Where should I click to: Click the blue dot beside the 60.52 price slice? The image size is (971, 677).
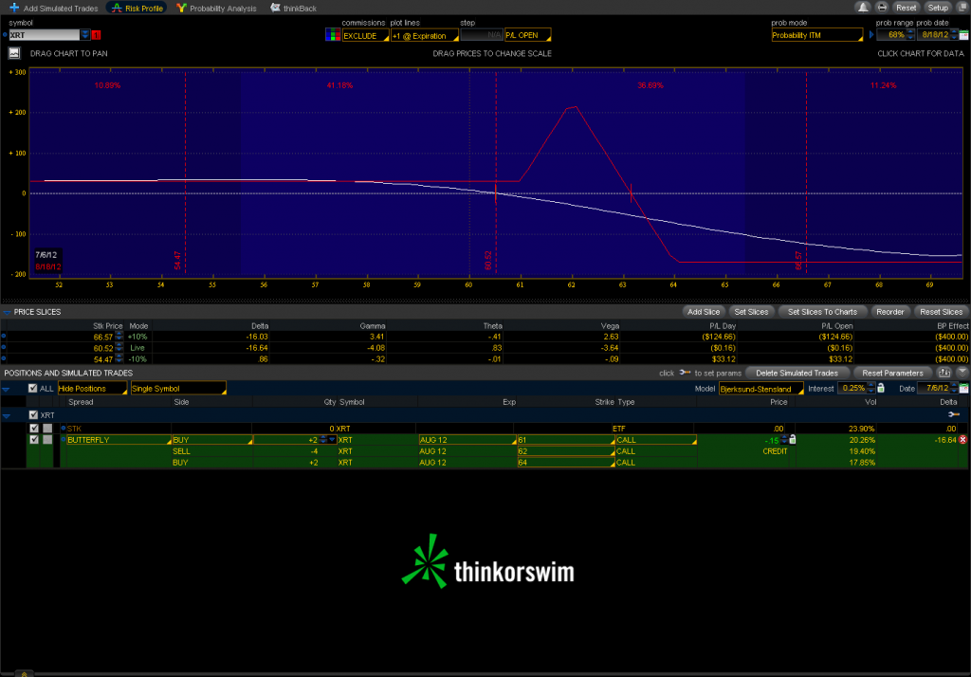[x=4, y=347]
